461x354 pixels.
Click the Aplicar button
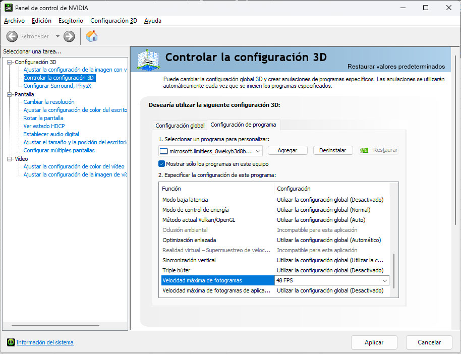coord(374,342)
